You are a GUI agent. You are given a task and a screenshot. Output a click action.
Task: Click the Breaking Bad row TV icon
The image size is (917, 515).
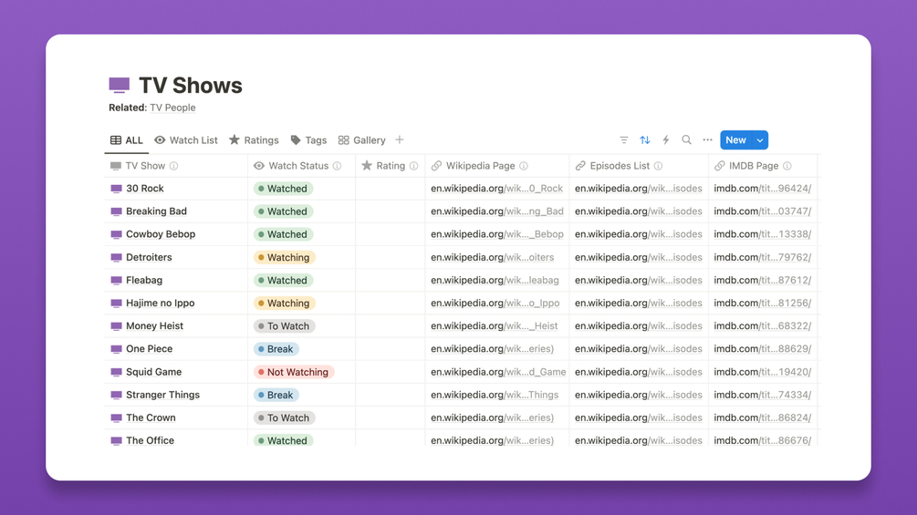(x=117, y=211)
